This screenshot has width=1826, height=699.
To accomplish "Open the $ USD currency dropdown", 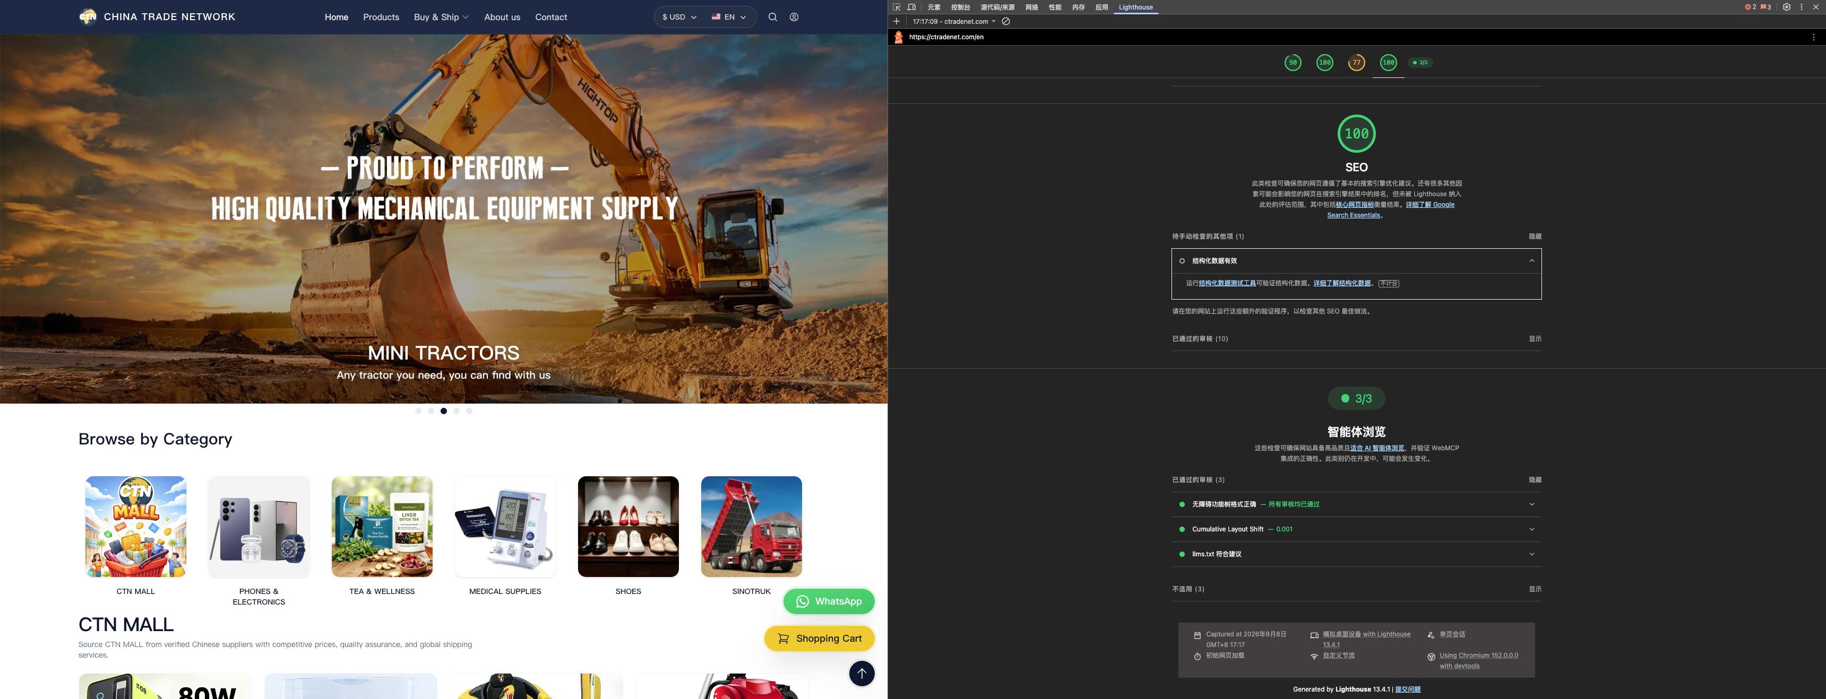I will [x=679, y=17].
